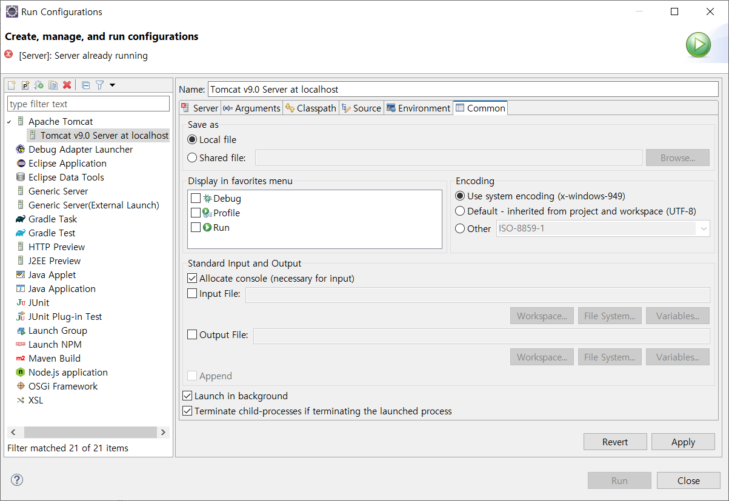Click the Name text field
Image resolution: width=729 pixels, height=501 pixels.
coord(463,89)
